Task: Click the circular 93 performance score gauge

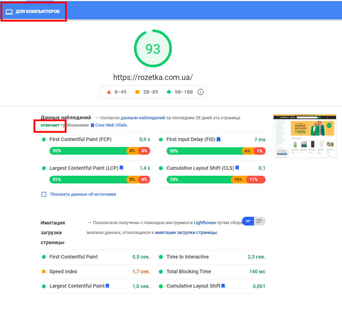Action: pyautogui.click(x=153, y=49)
